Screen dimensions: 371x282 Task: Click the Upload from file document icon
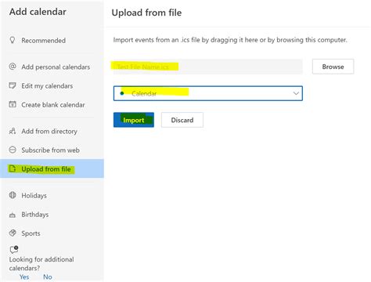[13, 168]
